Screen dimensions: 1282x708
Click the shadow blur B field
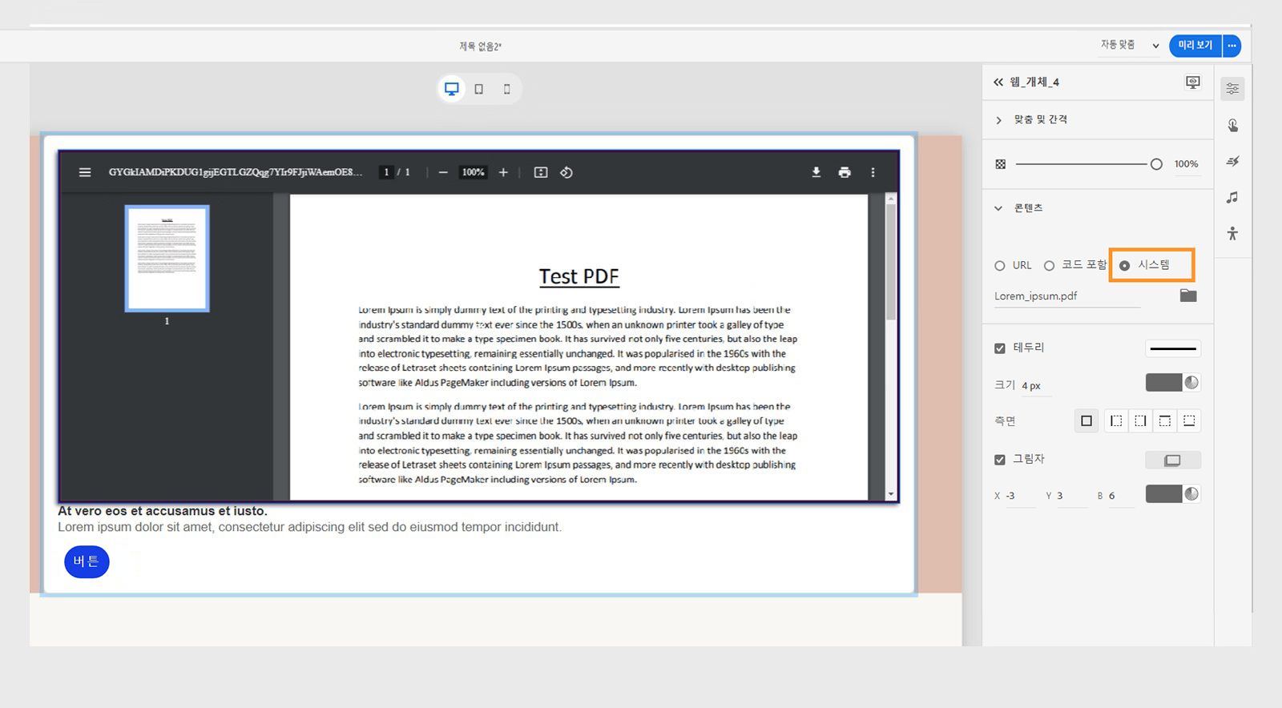point(1120,496)
